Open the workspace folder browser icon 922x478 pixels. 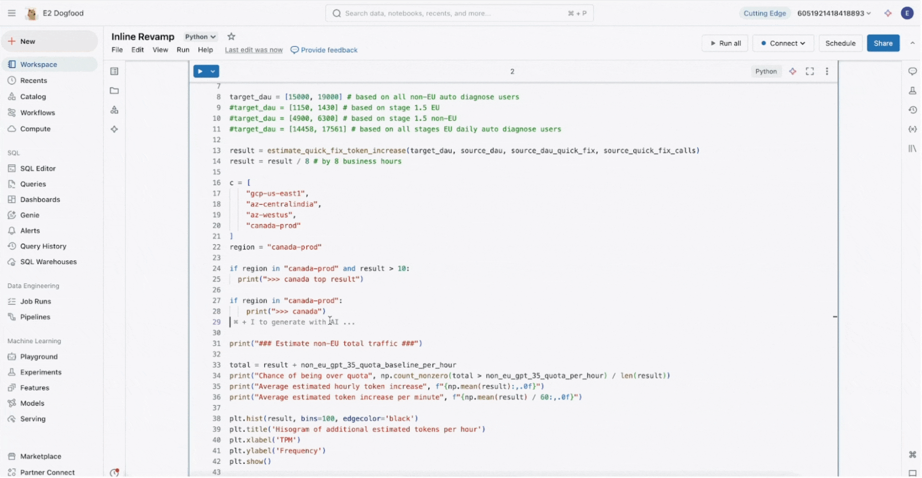(x=114, y=91)
